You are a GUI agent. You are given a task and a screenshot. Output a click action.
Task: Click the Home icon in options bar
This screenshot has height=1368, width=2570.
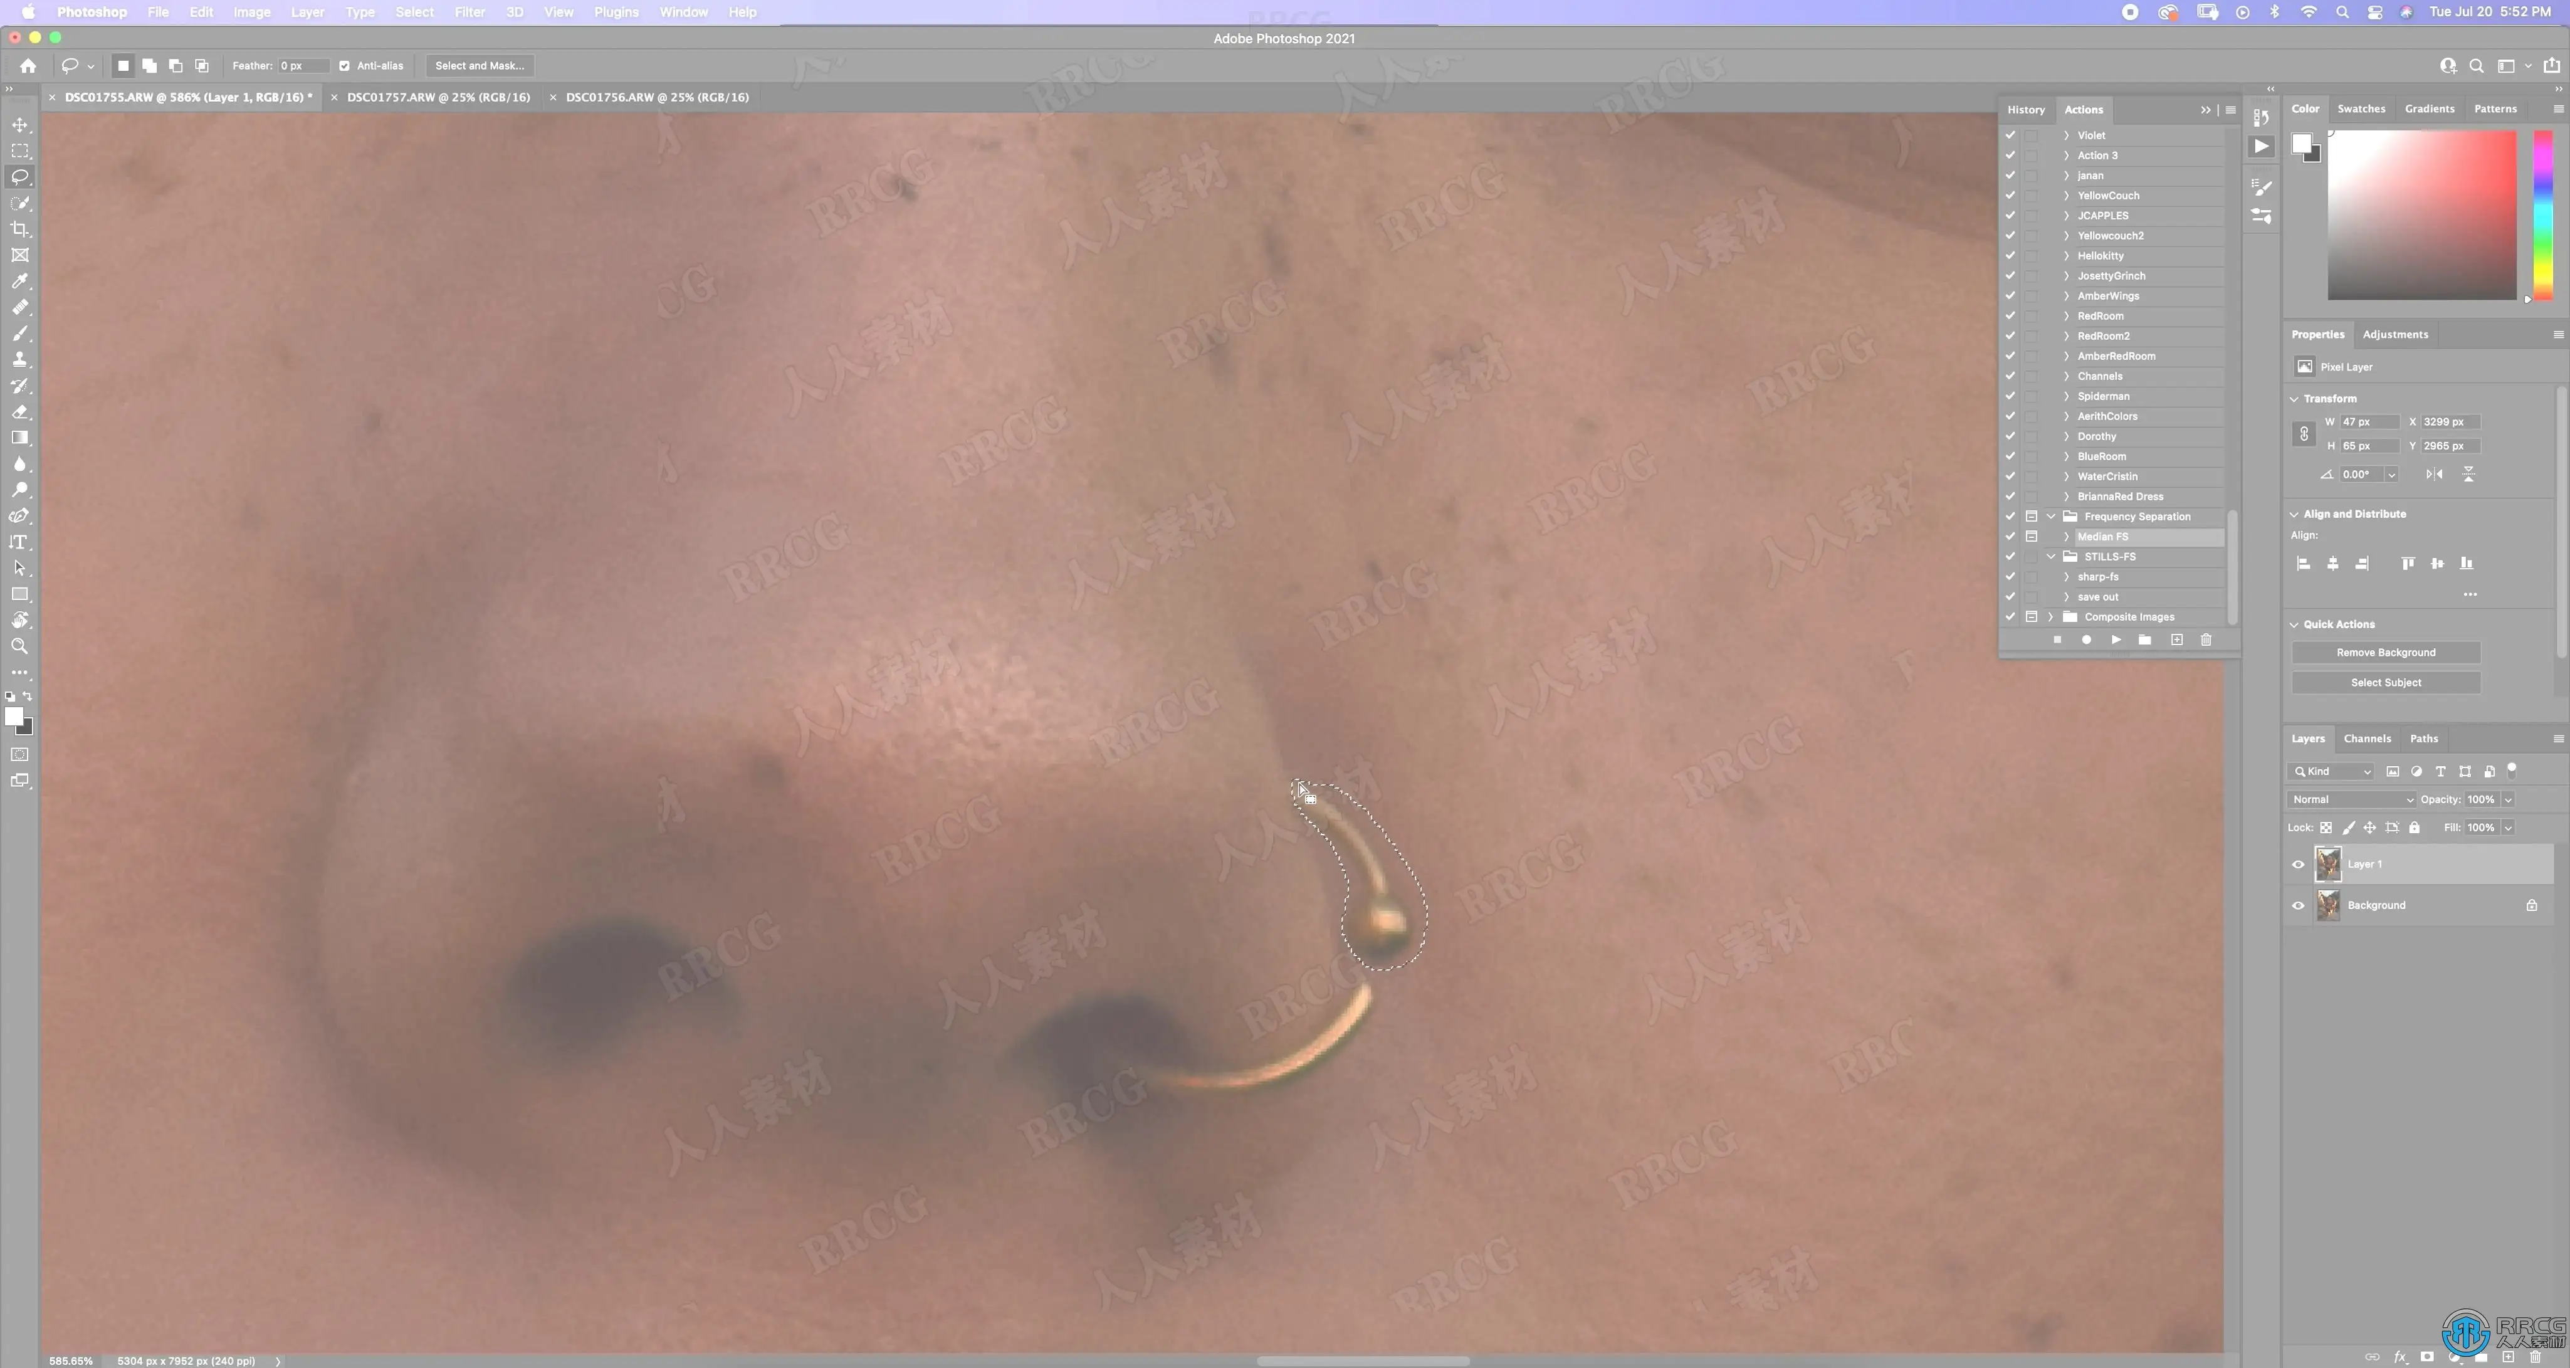28,66
